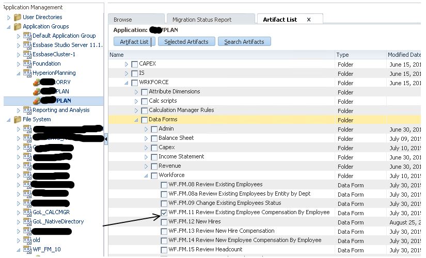The height and width of the screenshot is (258, 426).
Task: Click the WF_FM_10 file system icon
Action: tap(27, 249)
